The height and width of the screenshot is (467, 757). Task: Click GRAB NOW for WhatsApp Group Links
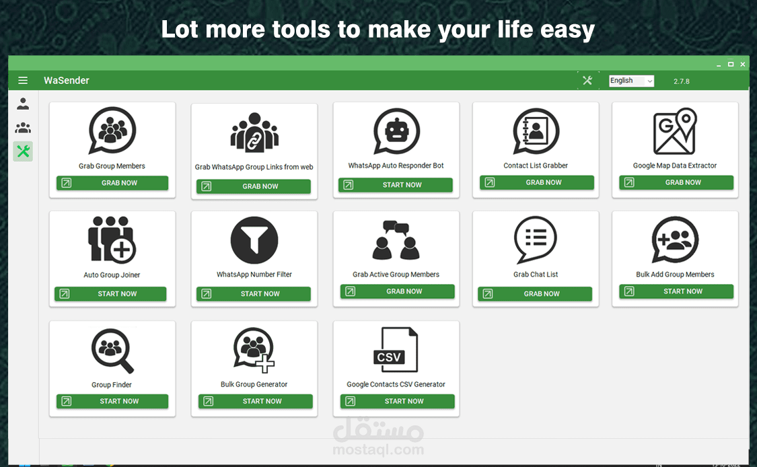pyautogui.click(x=254, y=186)
